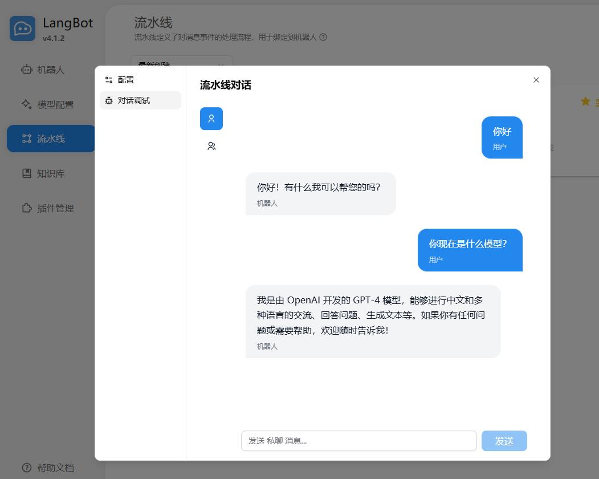Viewport: 599px width, 479px height.
Task: Select the private chat single-user icon
Action: [x=211, y=119]
